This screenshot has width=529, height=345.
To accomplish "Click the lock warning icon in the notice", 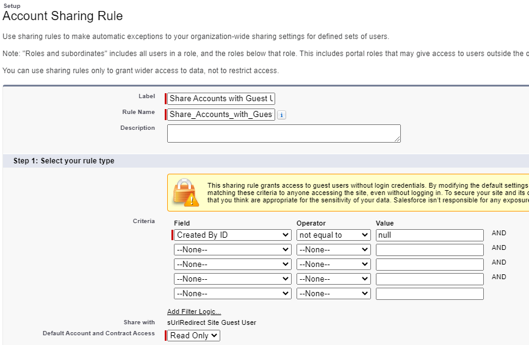I will click(x=185, y=192).
